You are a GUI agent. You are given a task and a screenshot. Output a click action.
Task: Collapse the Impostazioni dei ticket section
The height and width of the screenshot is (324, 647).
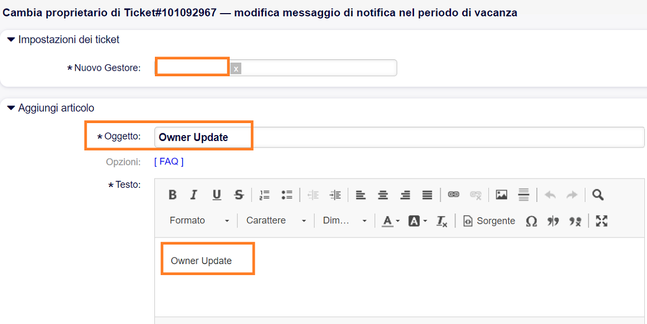coord(11,40)
